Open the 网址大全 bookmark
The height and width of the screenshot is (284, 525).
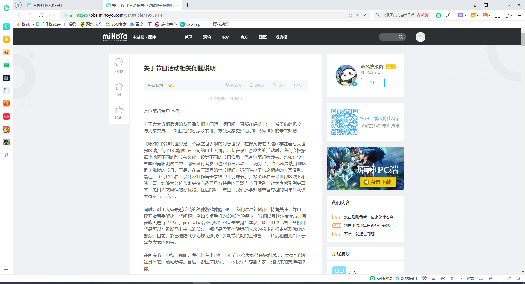pos(91,24)
